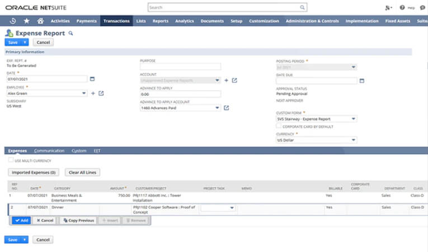
Task: Expand the Employee dropdown
Action: click(84, 93)
